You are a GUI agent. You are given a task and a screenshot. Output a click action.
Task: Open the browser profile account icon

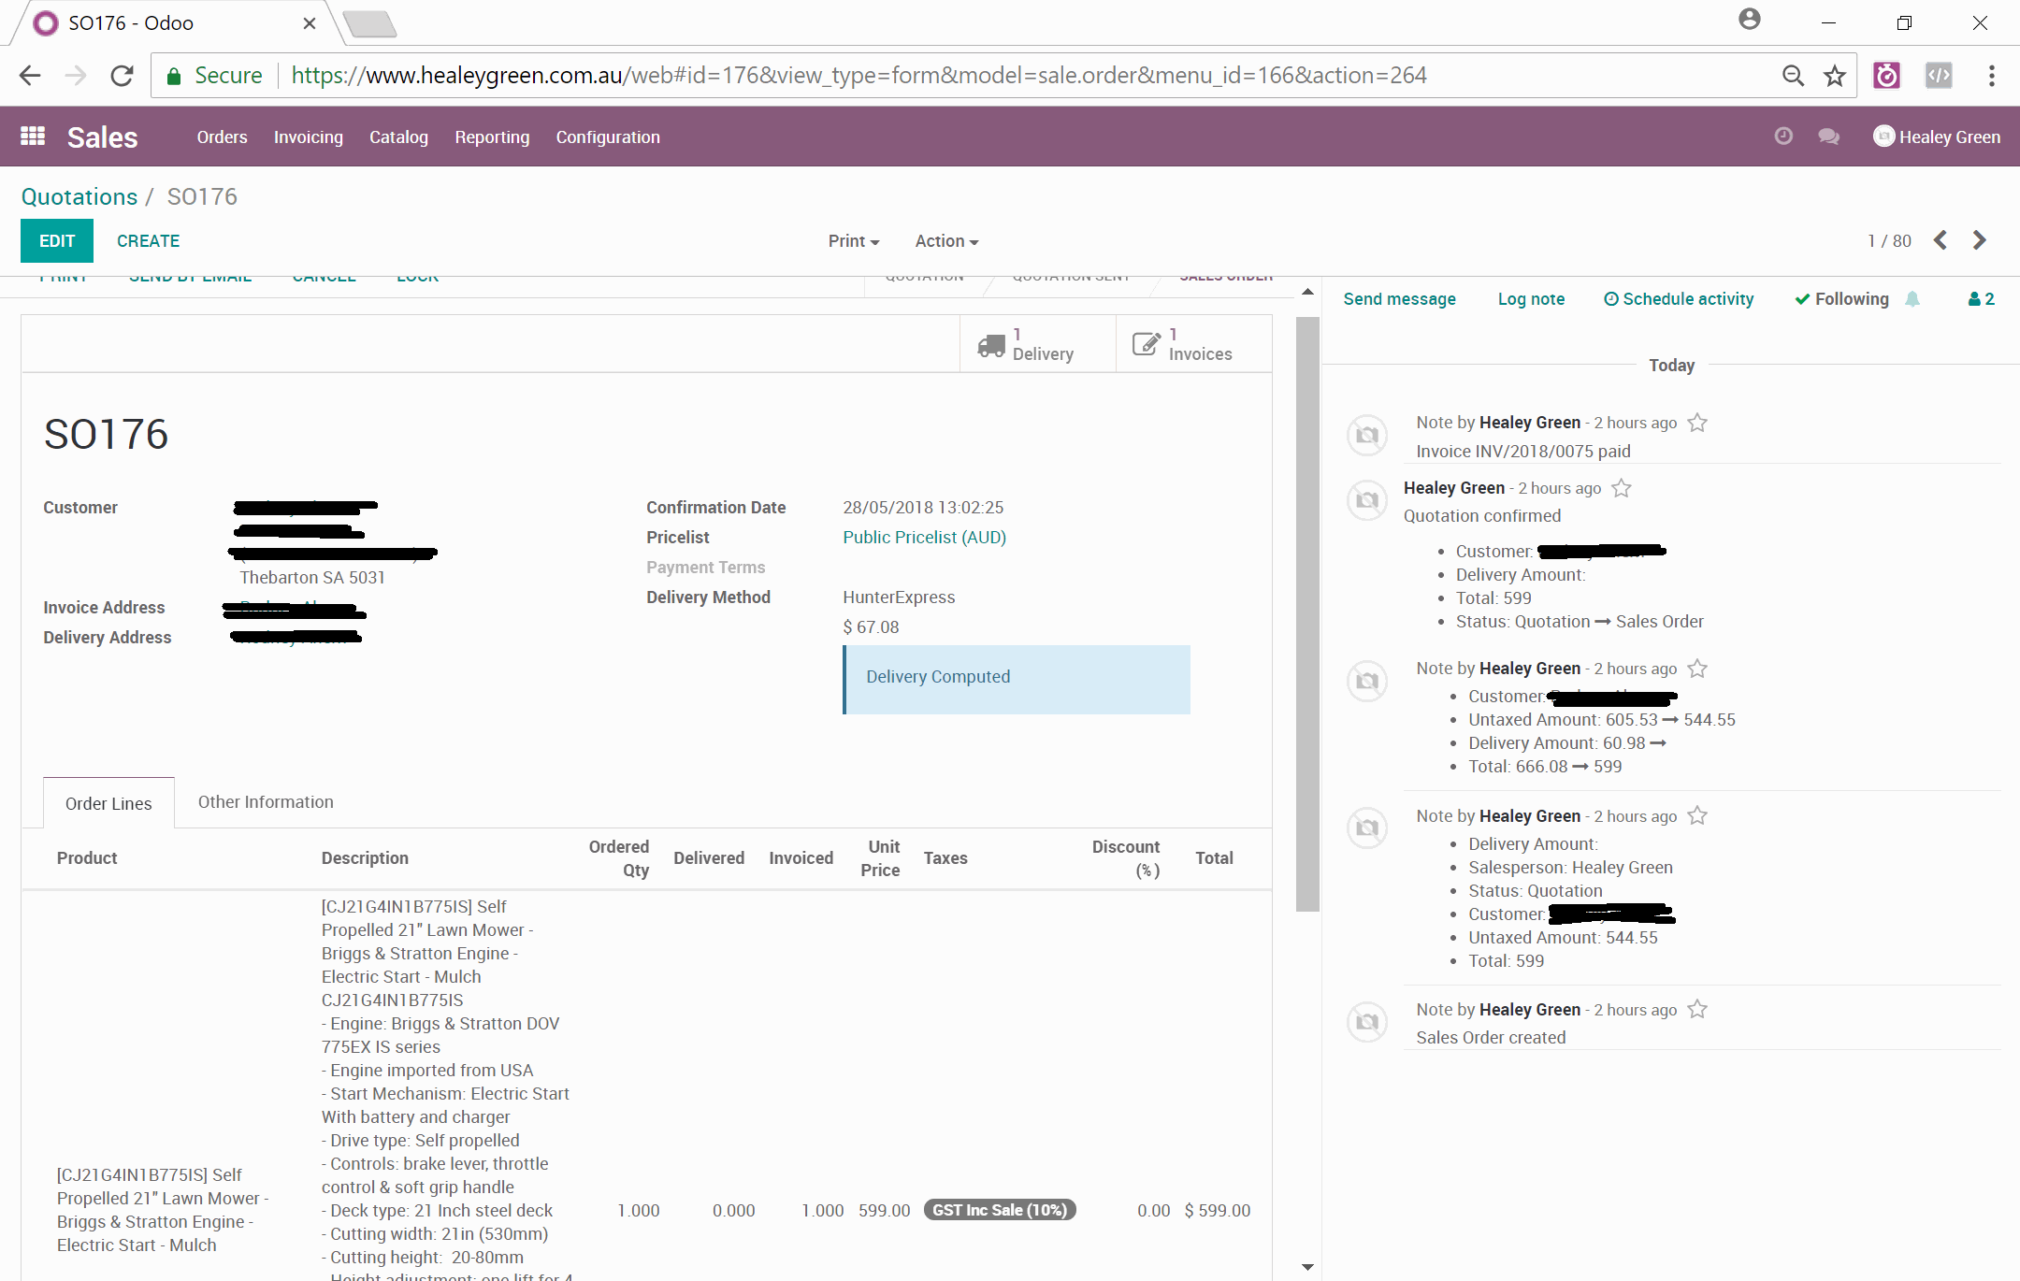1750,20
